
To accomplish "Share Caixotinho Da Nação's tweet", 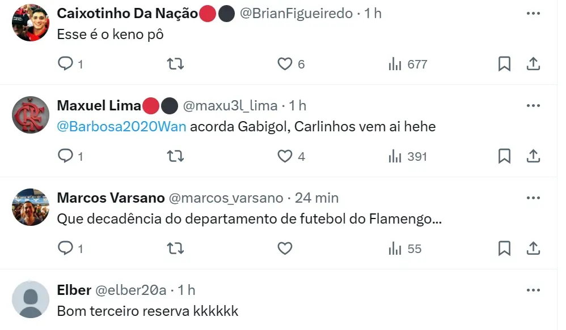I will (x=533, y=64).
